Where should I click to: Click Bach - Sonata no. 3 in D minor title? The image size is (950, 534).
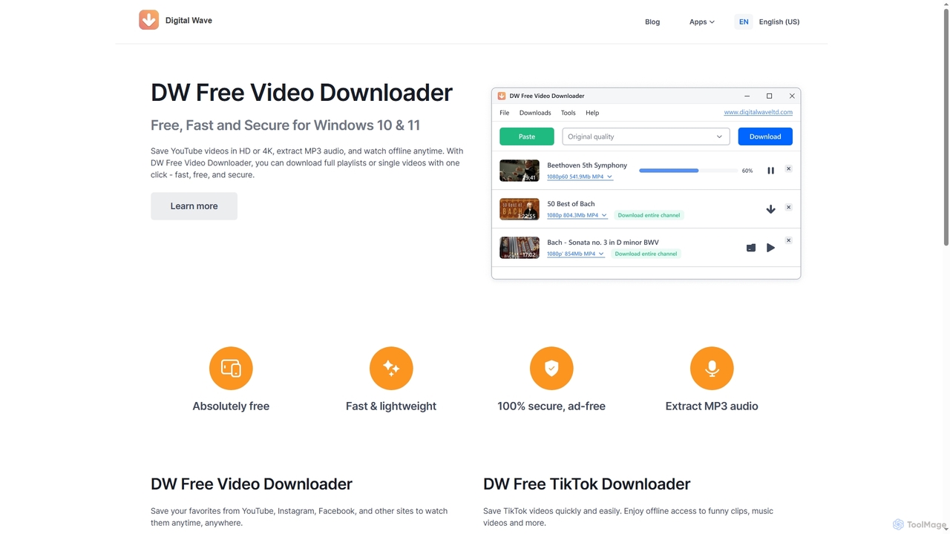point(603,243)
